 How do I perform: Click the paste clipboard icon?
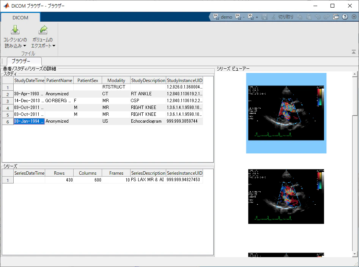coord(309,17)
